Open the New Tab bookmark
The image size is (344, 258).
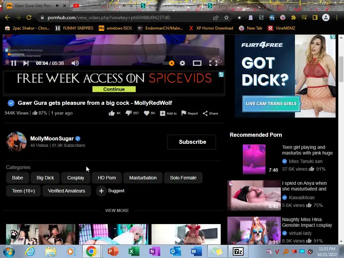pos(251,28)
